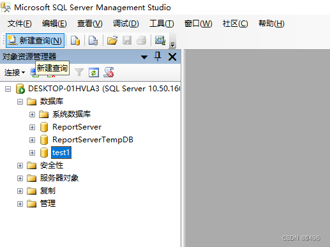Open the 工具(T) menu
Image resolution: width=330 pixels, height=247 pixels.
161,24
